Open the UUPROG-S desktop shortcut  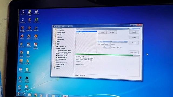[x=29, y=13]
